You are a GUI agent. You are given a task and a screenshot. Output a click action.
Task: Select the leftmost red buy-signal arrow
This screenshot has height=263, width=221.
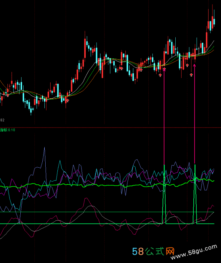coord(8,95)
